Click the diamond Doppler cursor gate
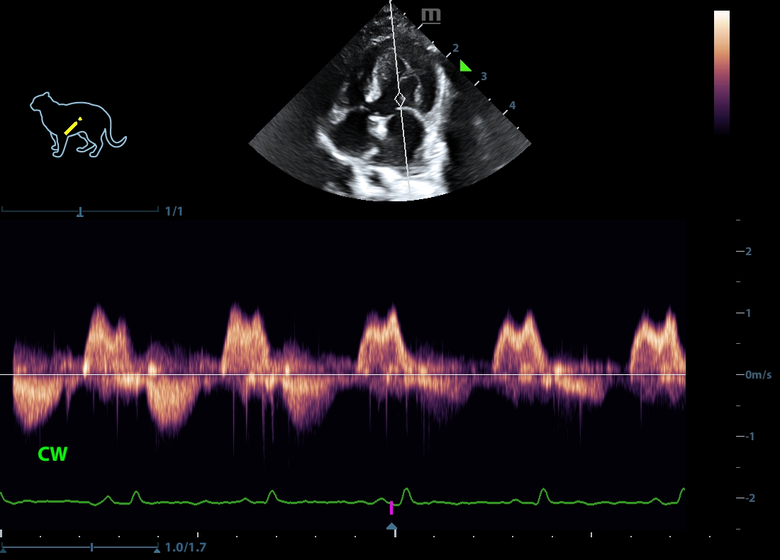The height and width of the screenshot is (560, 780). pyautogui.click(x=400, y=100)
